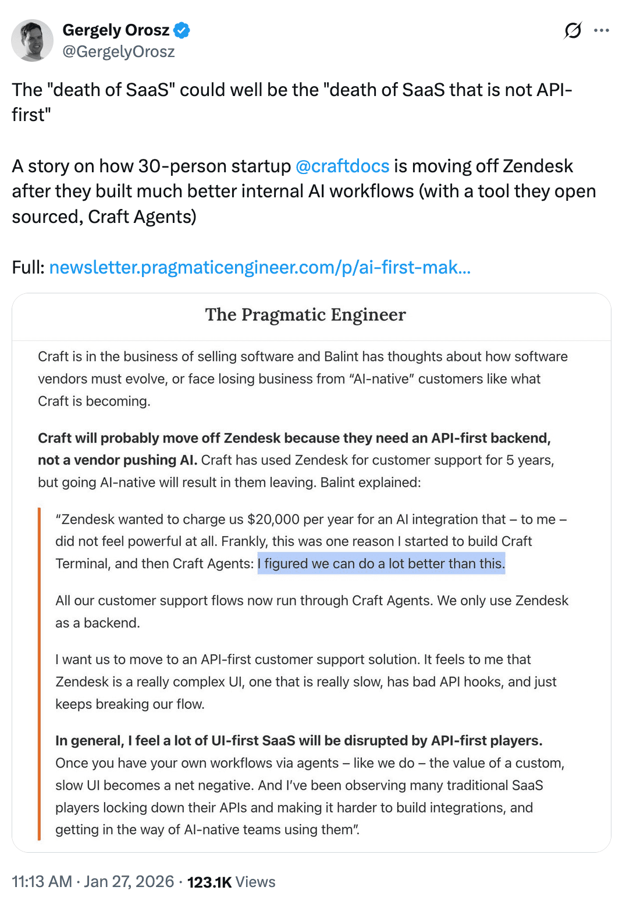
Task: Click the Grok icon on the tweet
Action: click(572, 30)
